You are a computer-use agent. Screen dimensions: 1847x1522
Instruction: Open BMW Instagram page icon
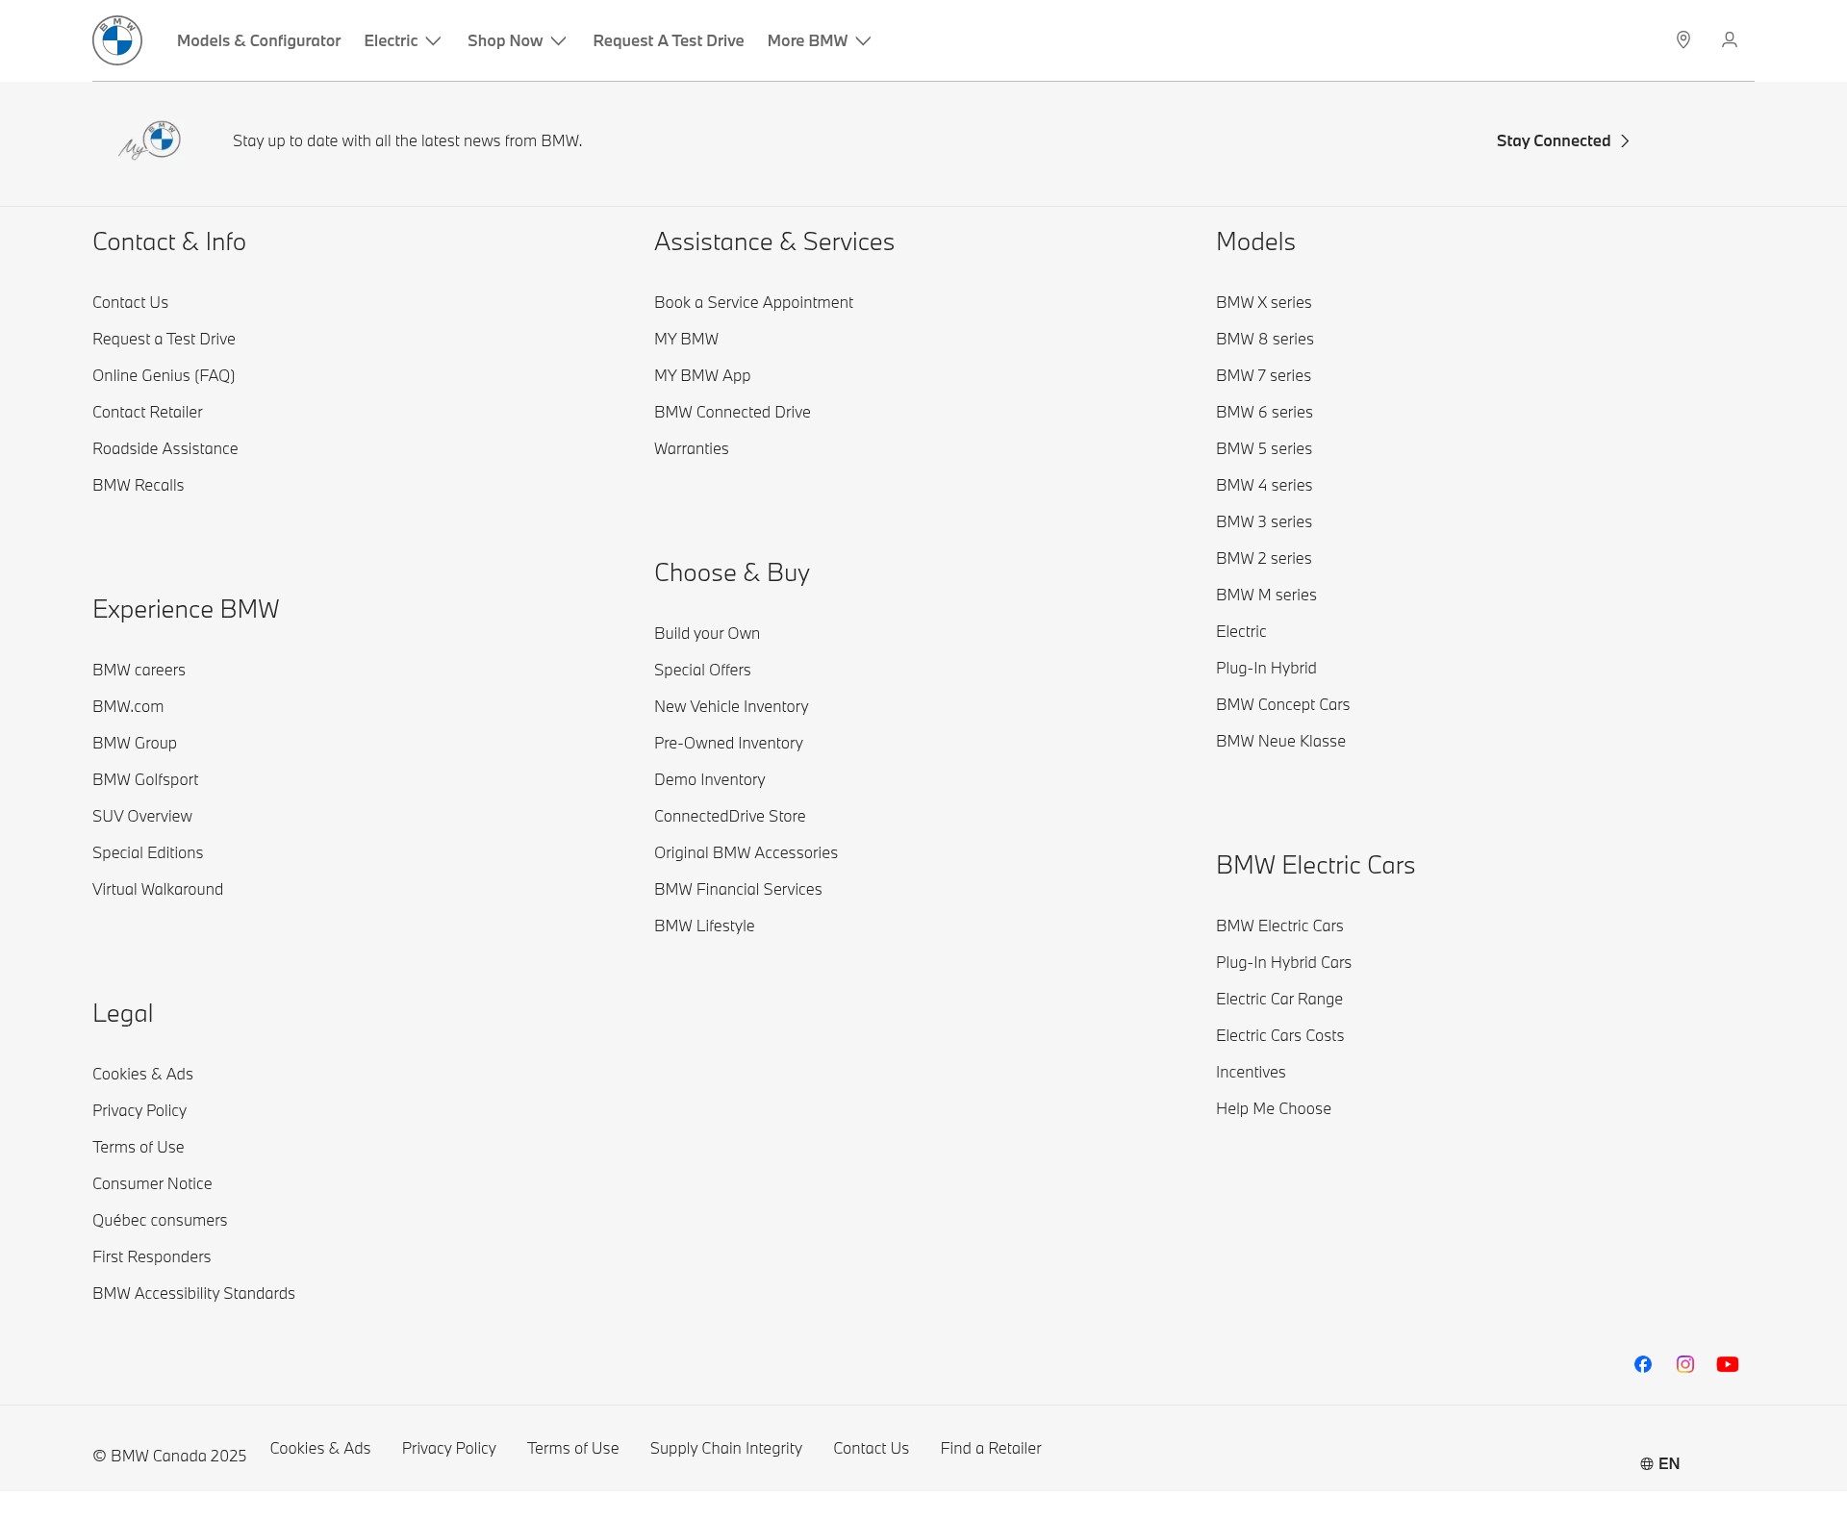(1685, 1364)
